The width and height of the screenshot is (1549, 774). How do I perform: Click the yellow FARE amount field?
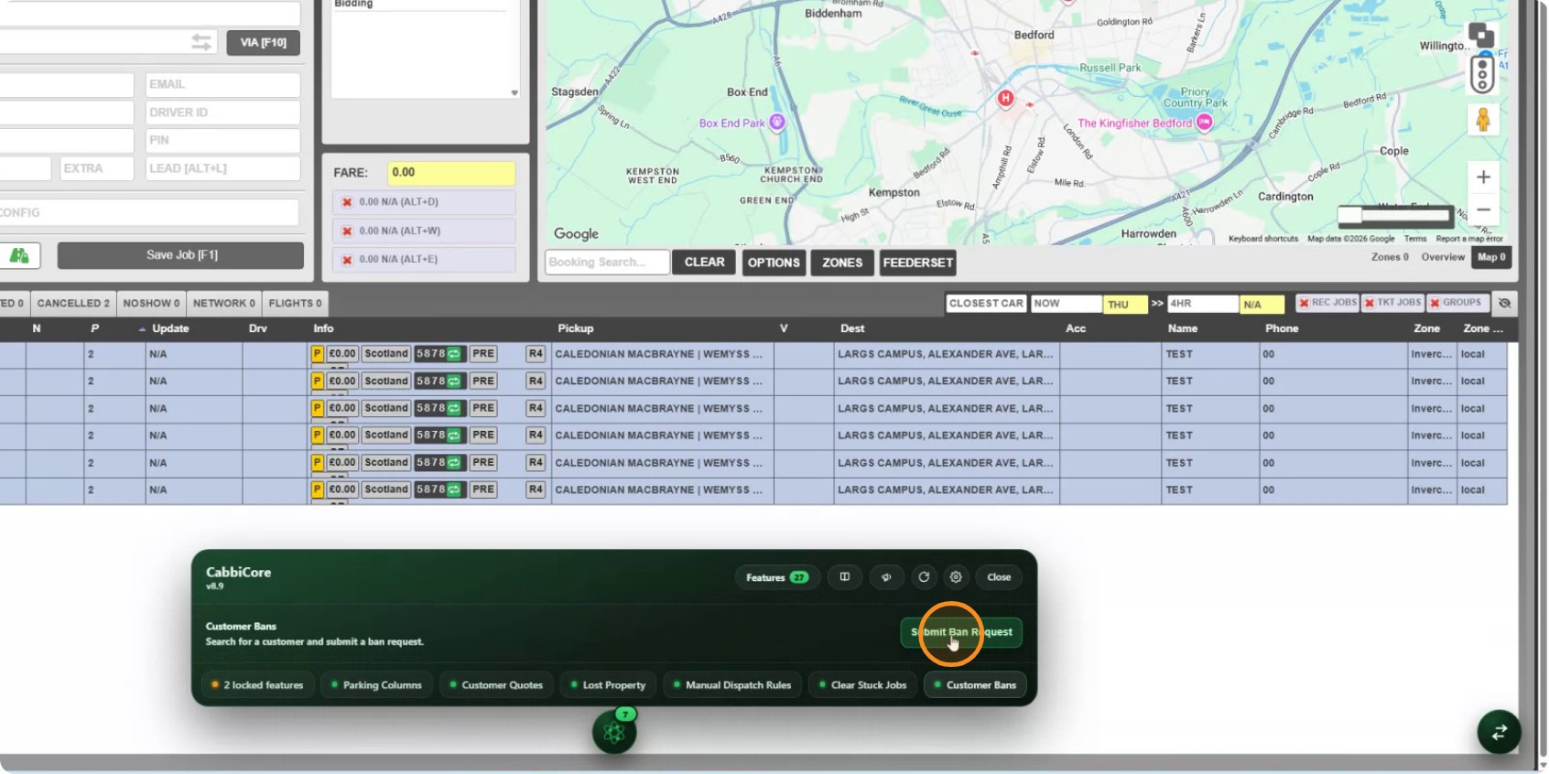coord(451,173)
